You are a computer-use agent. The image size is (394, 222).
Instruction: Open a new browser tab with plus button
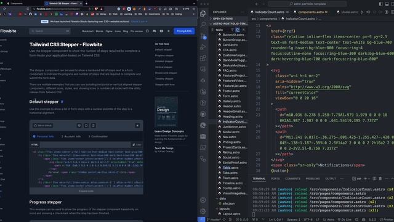click(x=86, y=4)
